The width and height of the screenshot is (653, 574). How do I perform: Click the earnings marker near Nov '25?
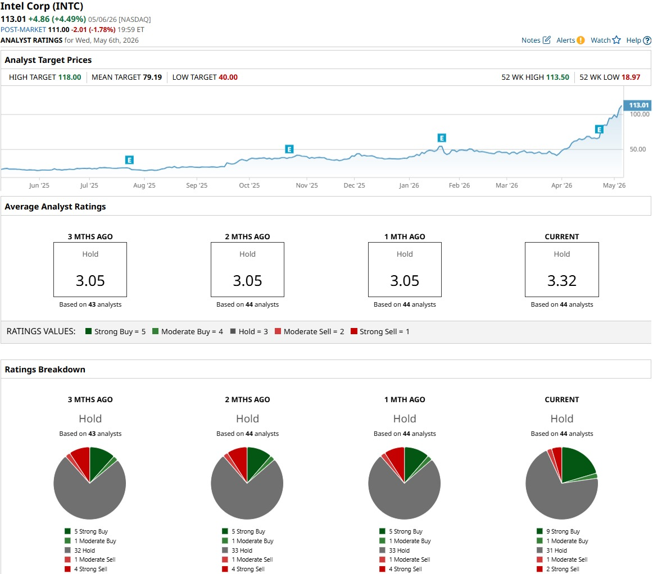(289, 149)
